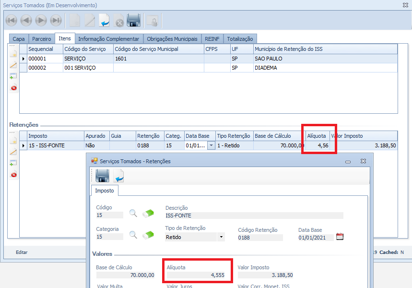Sort by the Município de Retenção do ISS header

coord(325,49)
